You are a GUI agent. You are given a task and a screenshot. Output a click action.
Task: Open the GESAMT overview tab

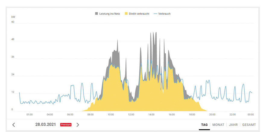(249, 125)
